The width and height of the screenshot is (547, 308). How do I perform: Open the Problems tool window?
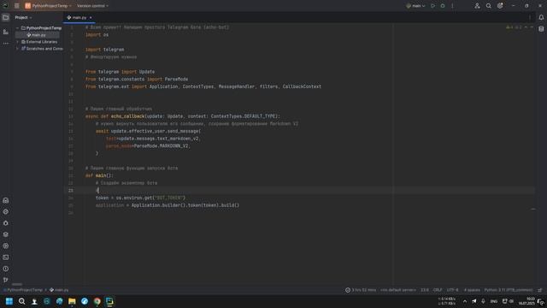6,269
